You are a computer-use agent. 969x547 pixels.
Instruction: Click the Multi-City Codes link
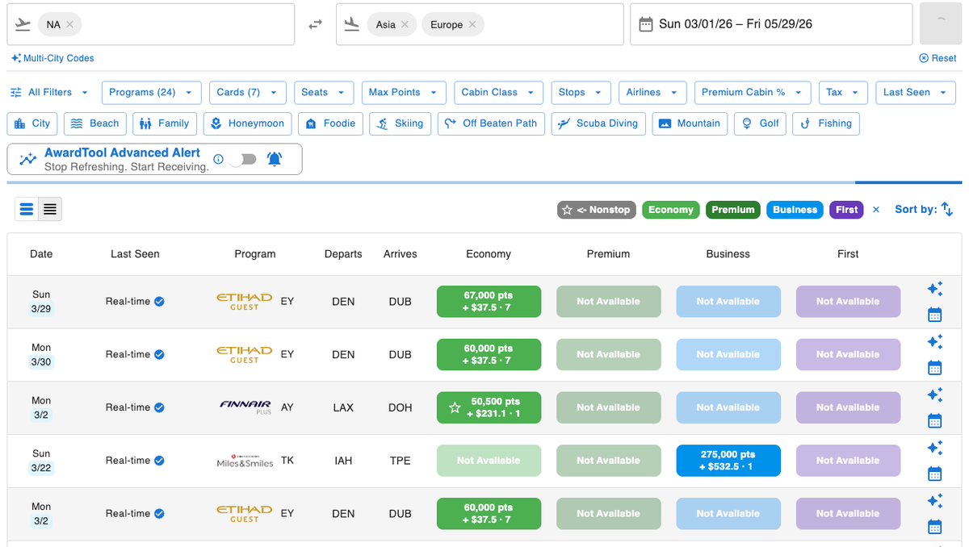pyautogui.click(x=52, y=58)
